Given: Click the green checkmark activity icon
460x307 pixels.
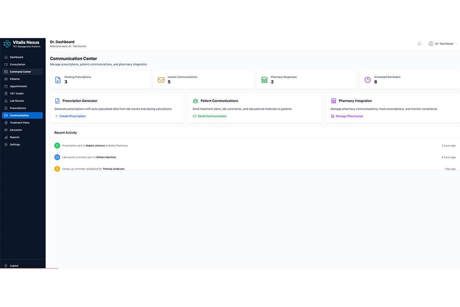Looking at the screenshot, I should (x=57, y=145).
